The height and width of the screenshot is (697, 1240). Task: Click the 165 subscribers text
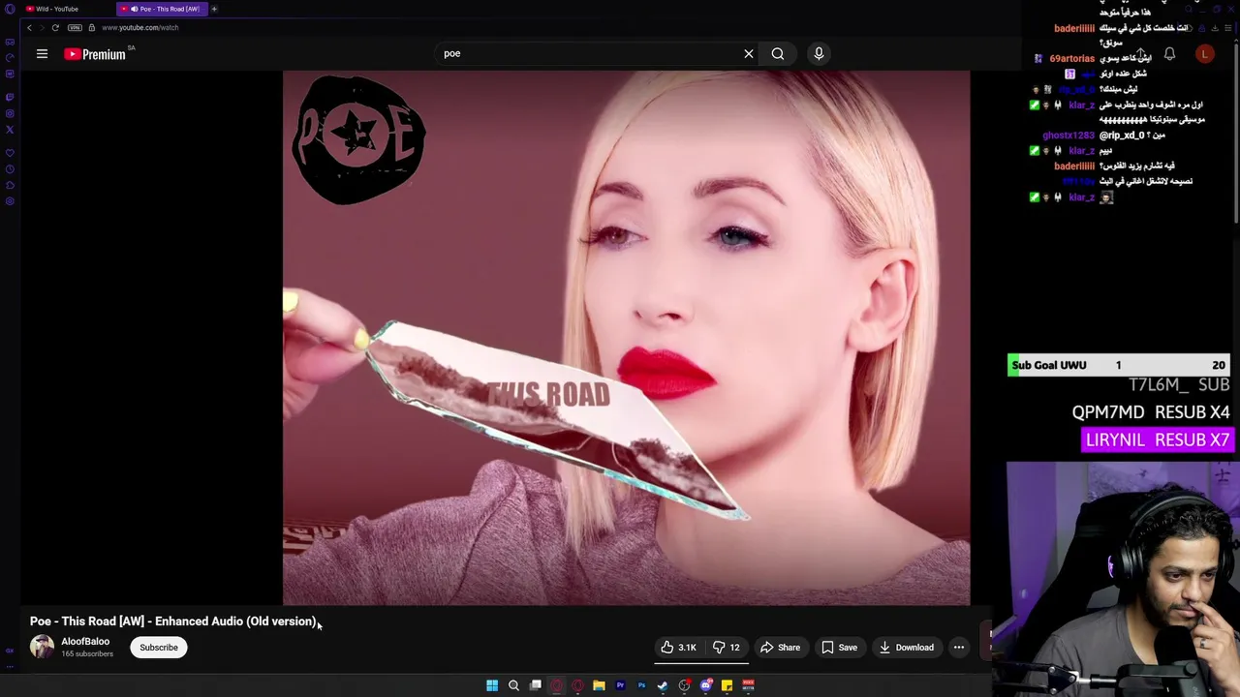[x=87, y=654]
